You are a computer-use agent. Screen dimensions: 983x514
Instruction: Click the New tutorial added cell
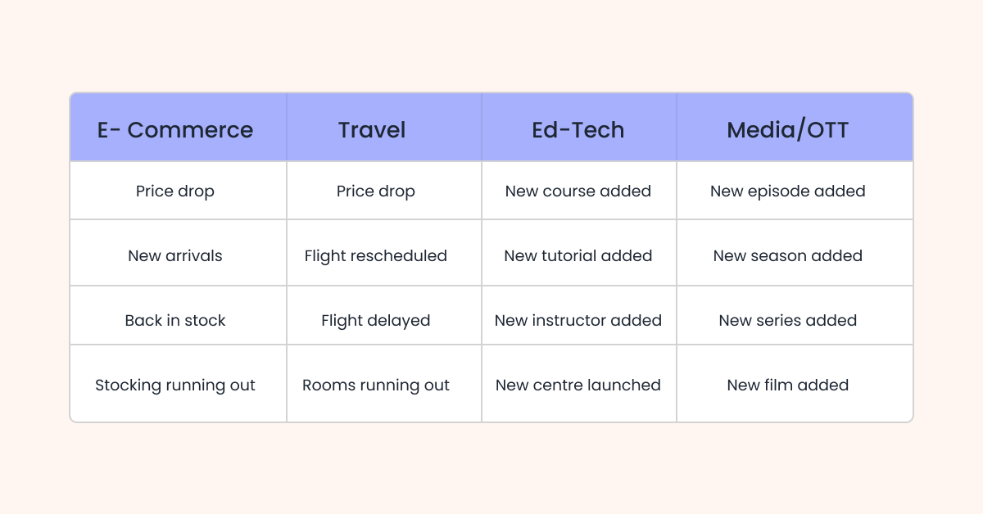coord(578,255)
